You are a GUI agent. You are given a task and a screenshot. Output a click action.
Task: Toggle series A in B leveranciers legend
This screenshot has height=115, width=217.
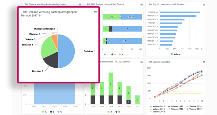(110, 112)
